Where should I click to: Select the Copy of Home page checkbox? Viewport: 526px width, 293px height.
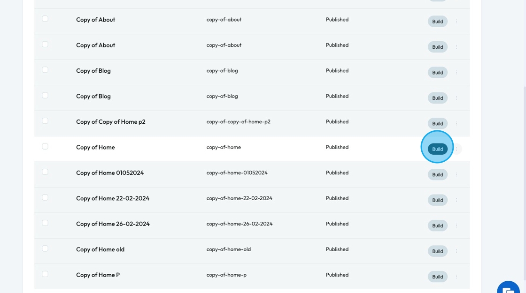pyautogui.click(x=45, y=146)
